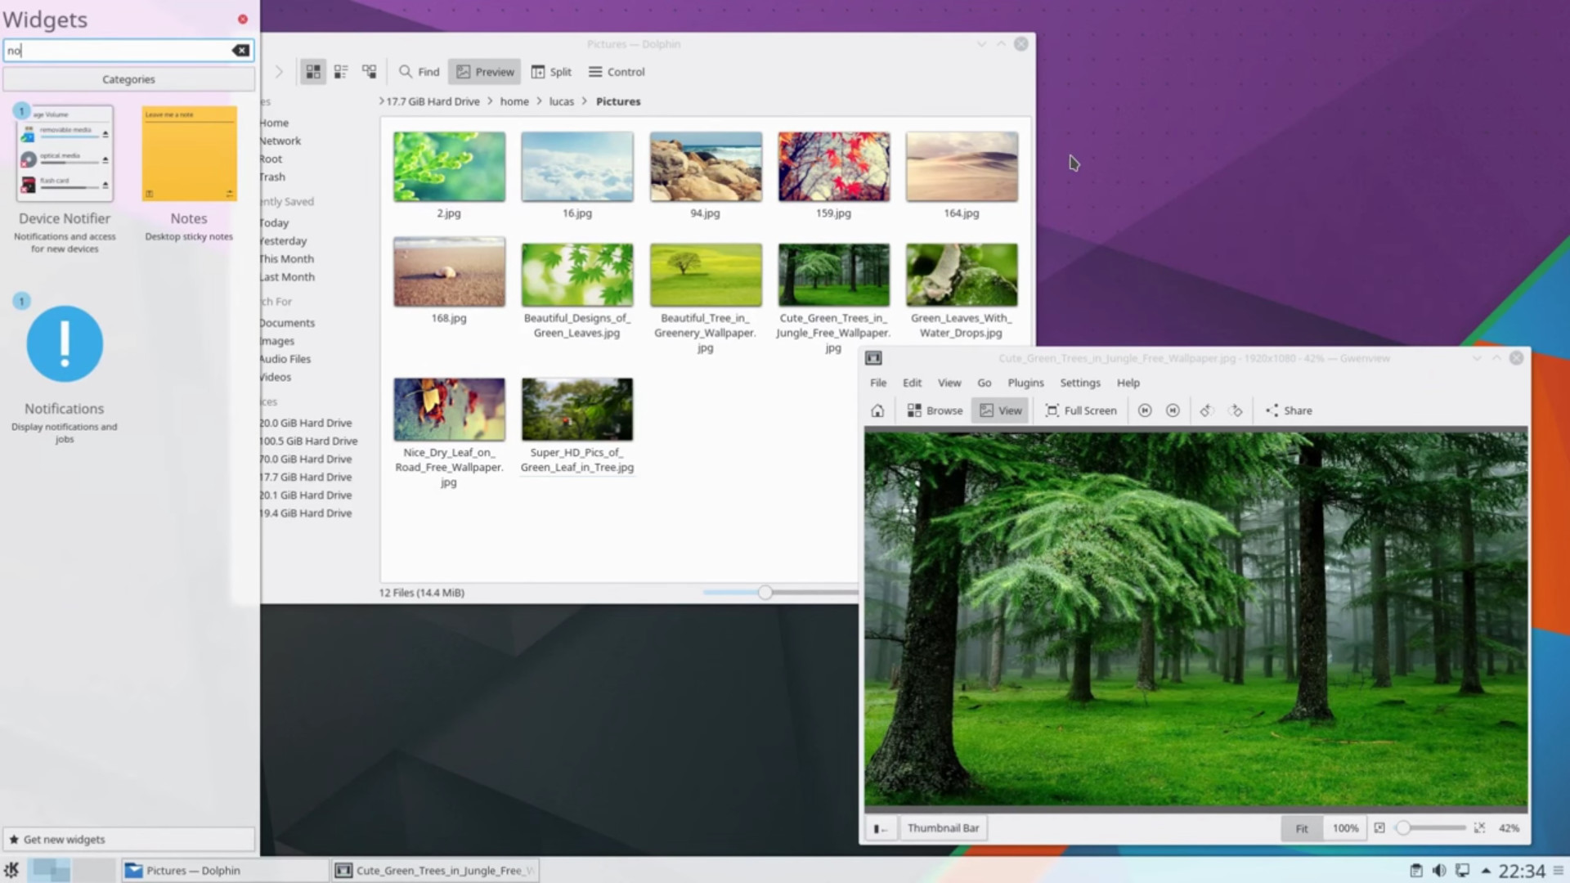Screen dimensions: 1570x883
Task: Switch Gwenview to Browse mode
Action: click(935, 410)
